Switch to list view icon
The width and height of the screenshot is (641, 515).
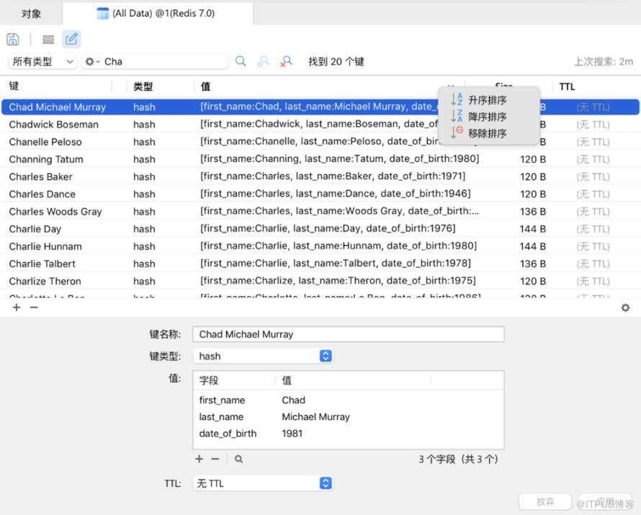(48, 40)
